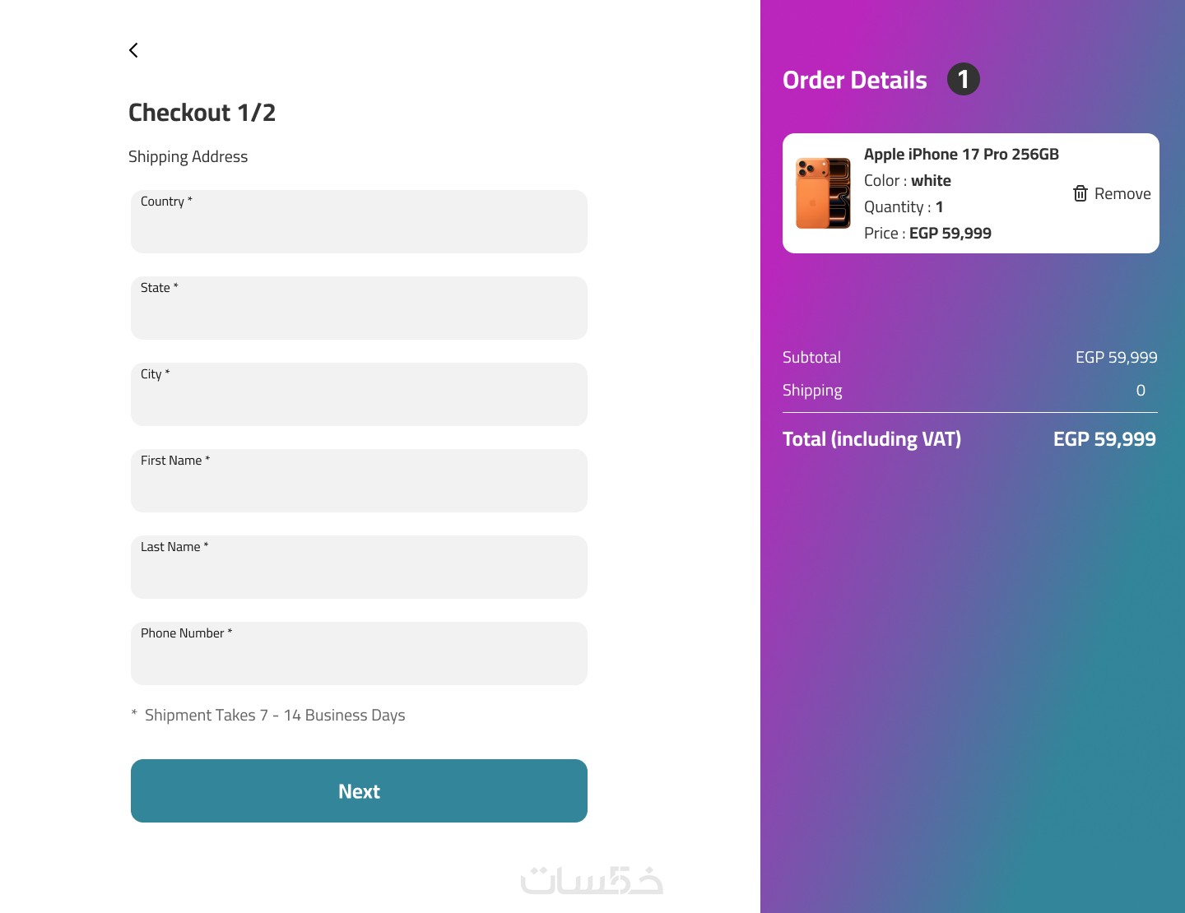Focus the Phone Number input
Image resolution: width=1185 pixels, height=913 pixels.
[x=359, y=654]
